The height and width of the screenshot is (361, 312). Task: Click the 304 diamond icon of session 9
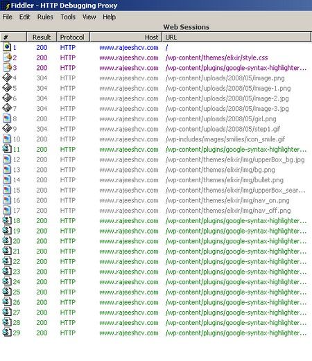(7, 129)
